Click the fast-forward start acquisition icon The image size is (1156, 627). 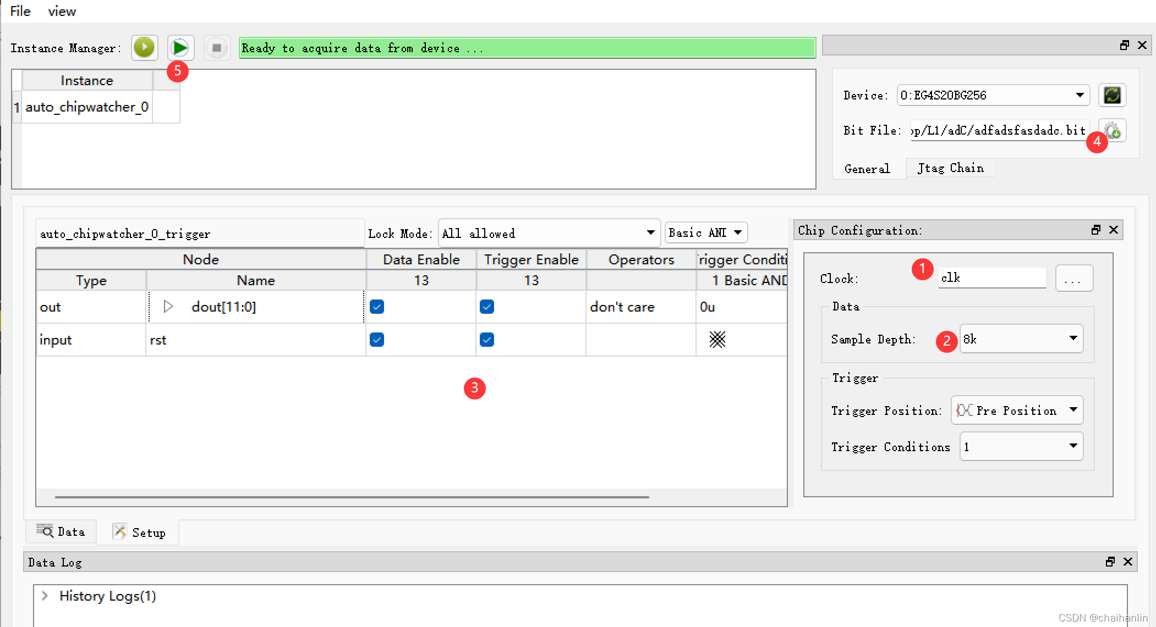point(179,48)
